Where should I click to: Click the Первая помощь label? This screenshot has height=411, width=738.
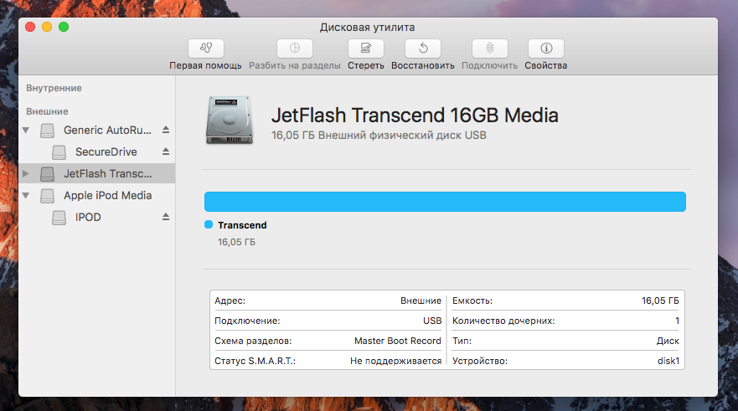point(206,65)
